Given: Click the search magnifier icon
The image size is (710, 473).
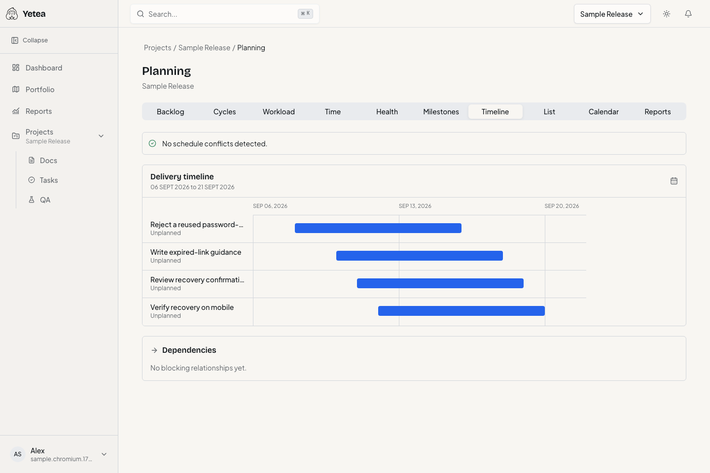Looking at the screenshot, I should pos(141,14).
